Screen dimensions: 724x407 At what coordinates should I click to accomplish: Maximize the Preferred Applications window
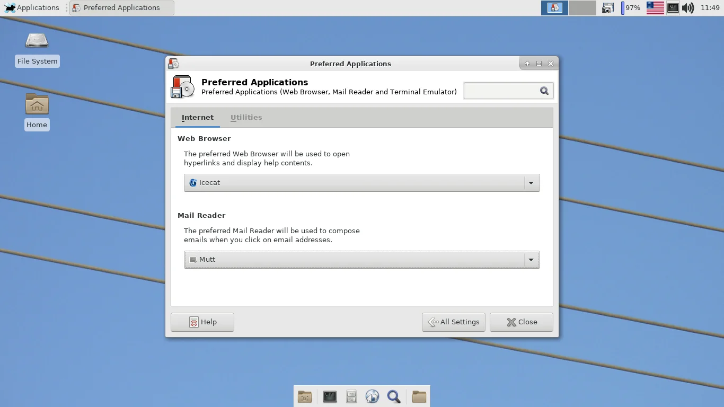(539, 64)
